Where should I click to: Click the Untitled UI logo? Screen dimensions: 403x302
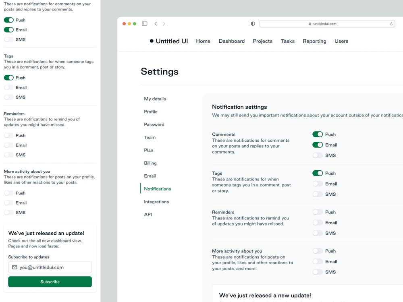[169, 41]
